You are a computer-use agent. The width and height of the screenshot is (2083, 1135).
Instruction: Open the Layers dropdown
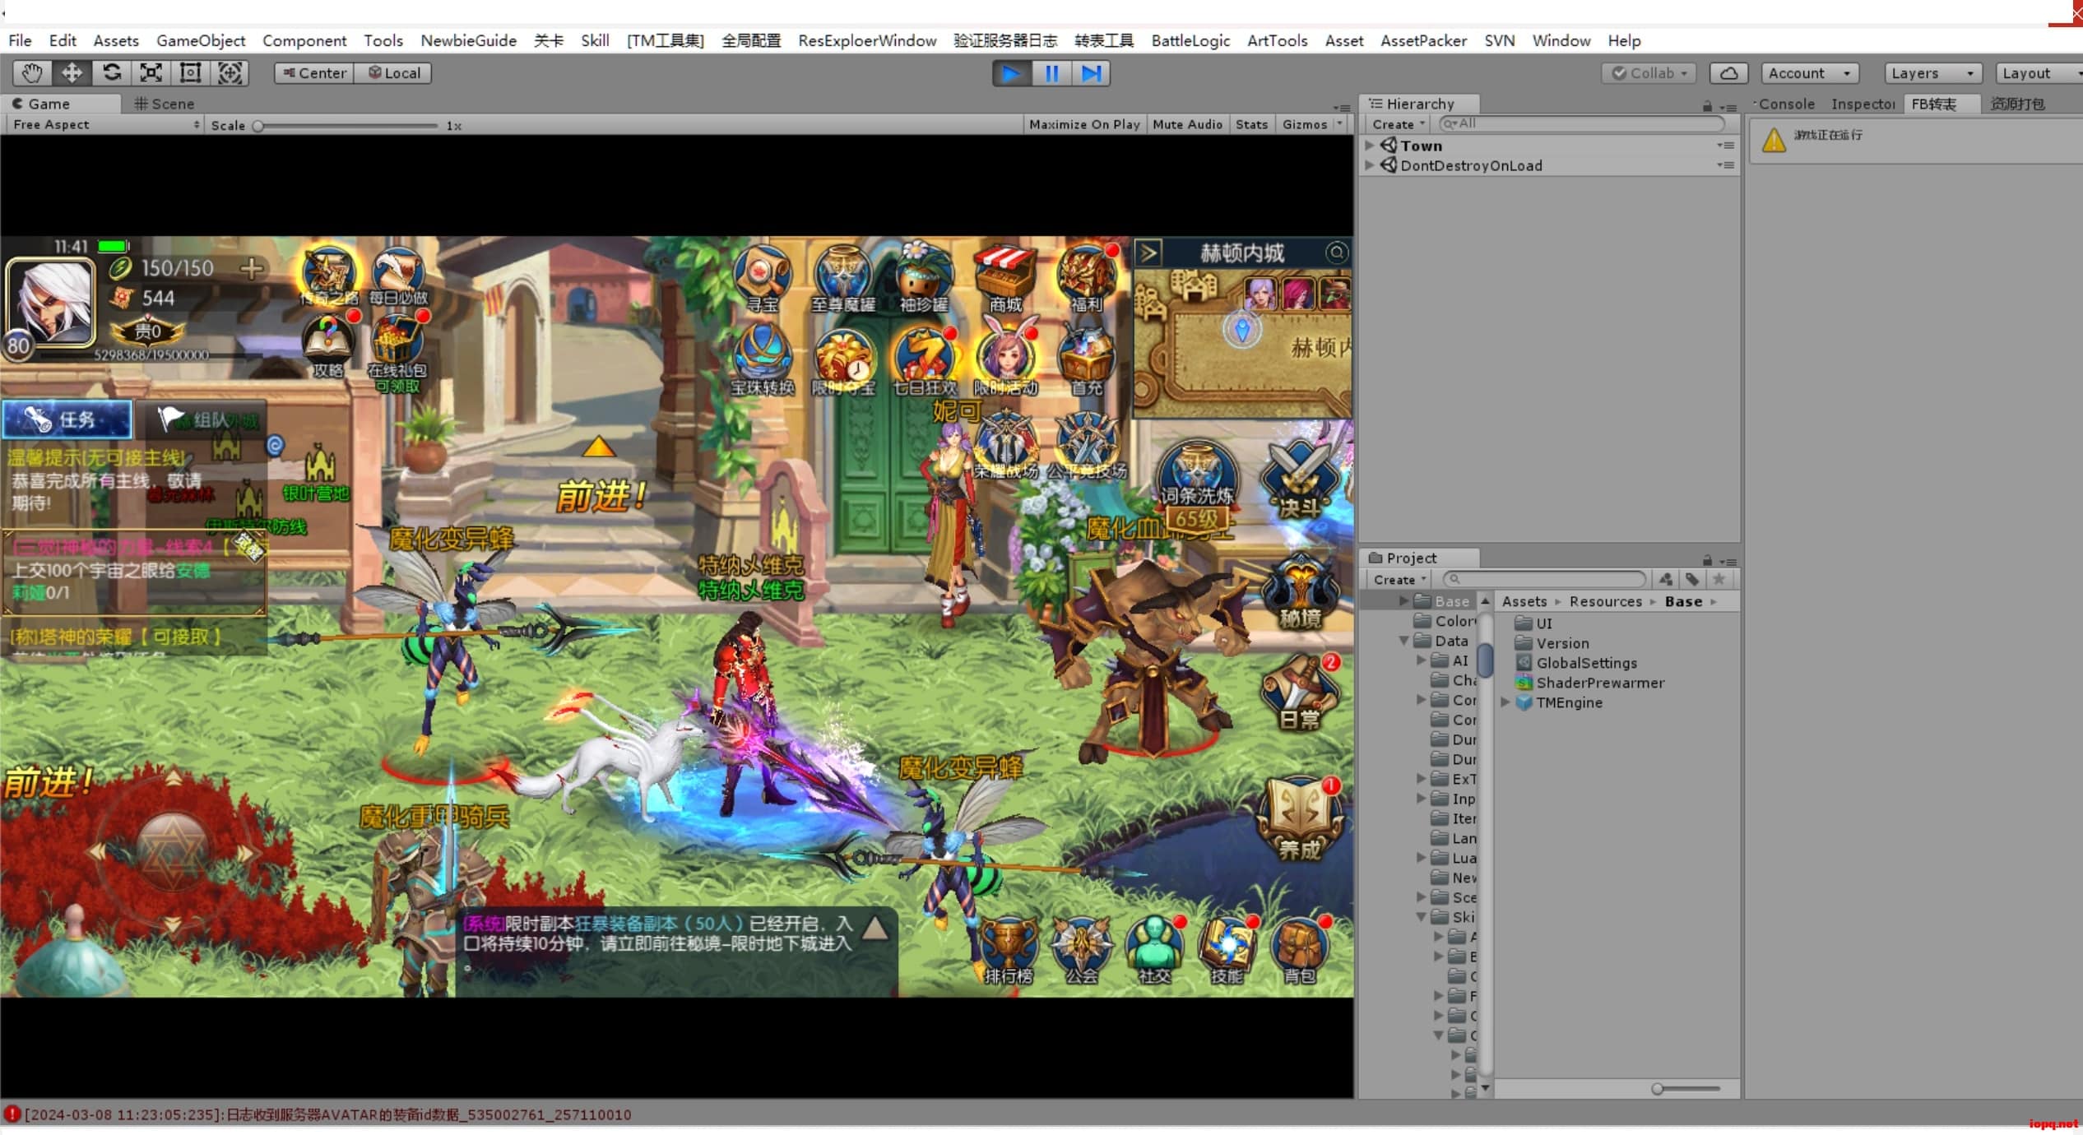1932,73
